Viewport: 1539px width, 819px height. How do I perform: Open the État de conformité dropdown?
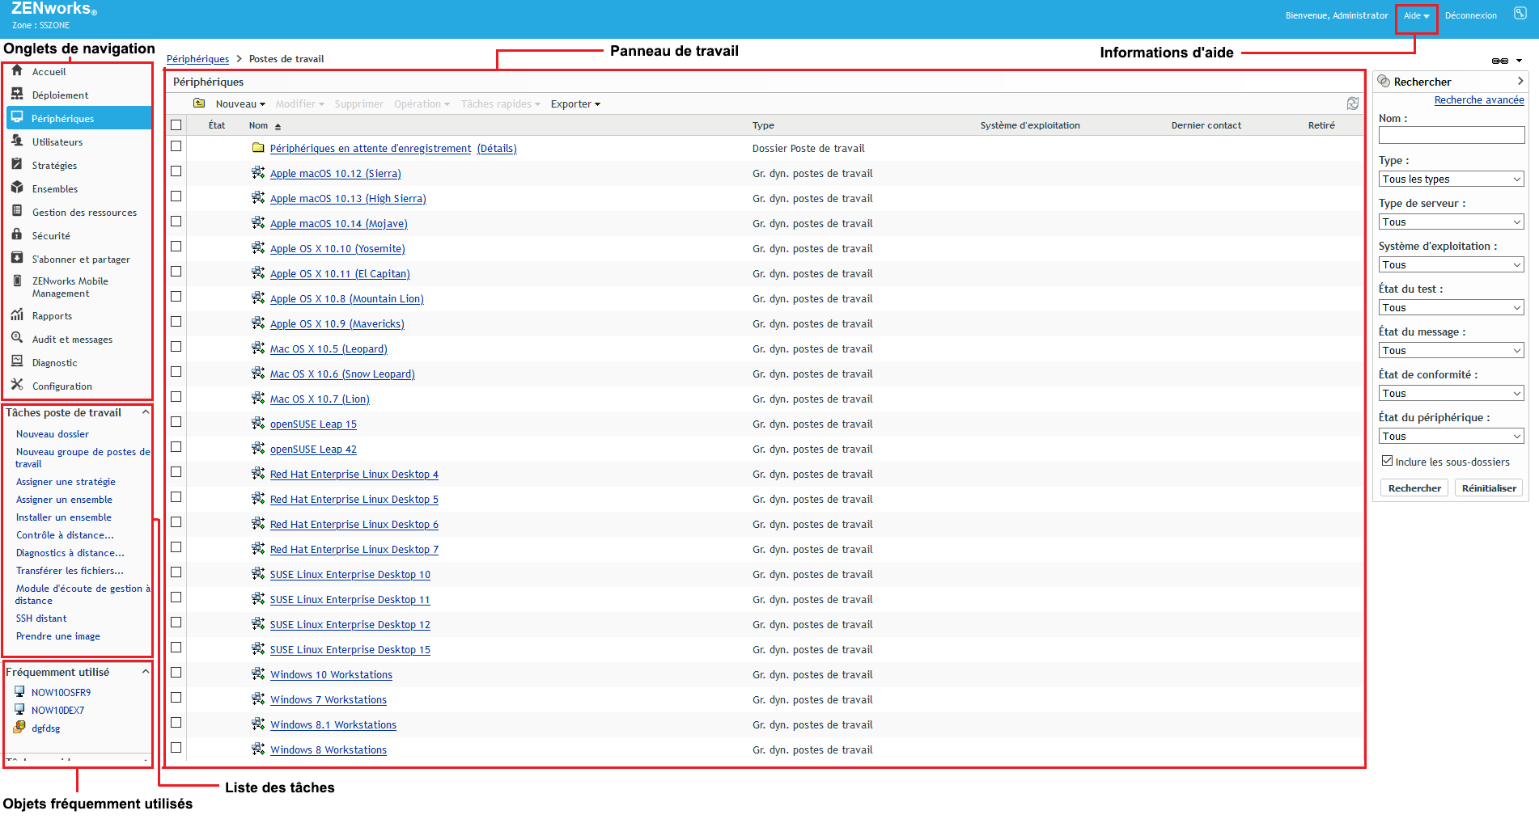(x=1452, y=393)
